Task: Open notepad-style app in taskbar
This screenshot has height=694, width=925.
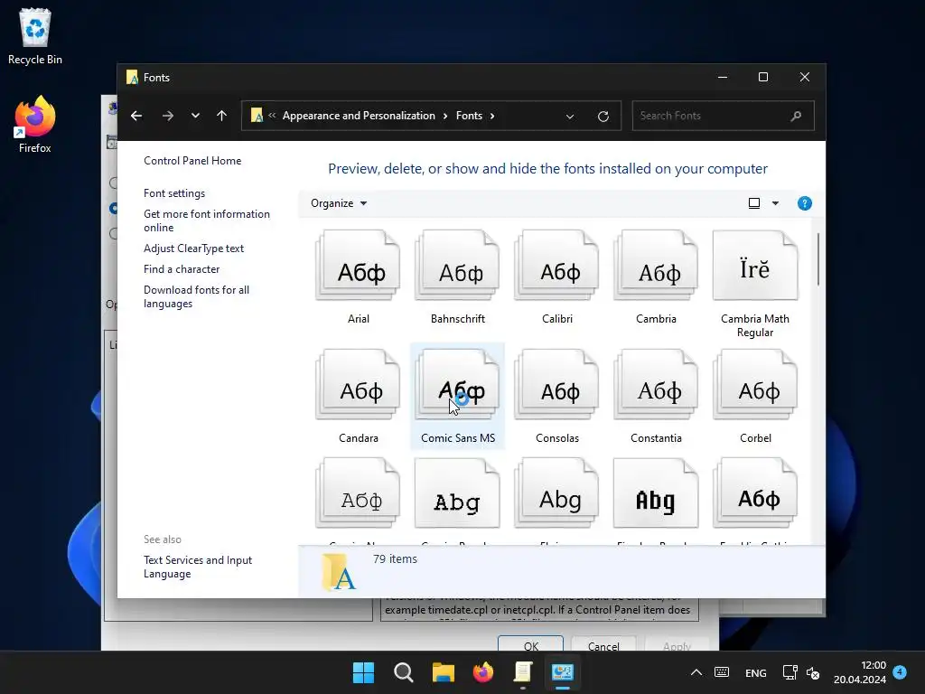Action: point(523,672)
